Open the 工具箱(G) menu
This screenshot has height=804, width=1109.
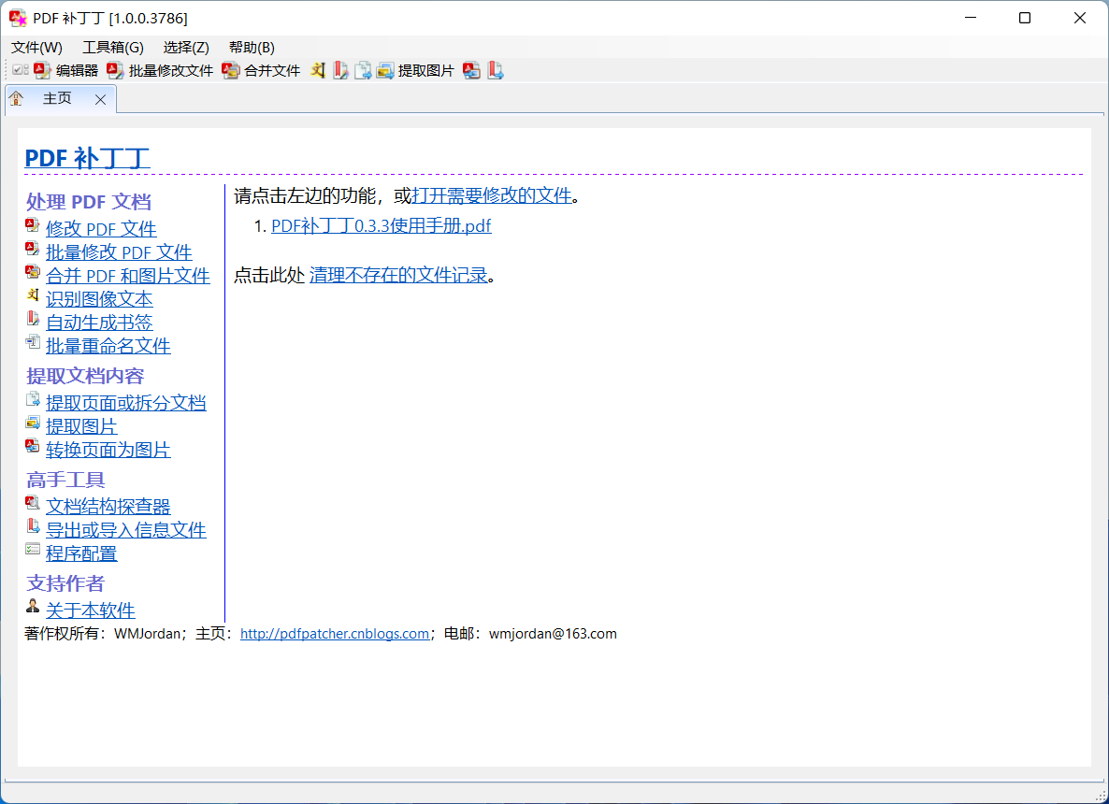pyautogui.click(x=111, y=47)
